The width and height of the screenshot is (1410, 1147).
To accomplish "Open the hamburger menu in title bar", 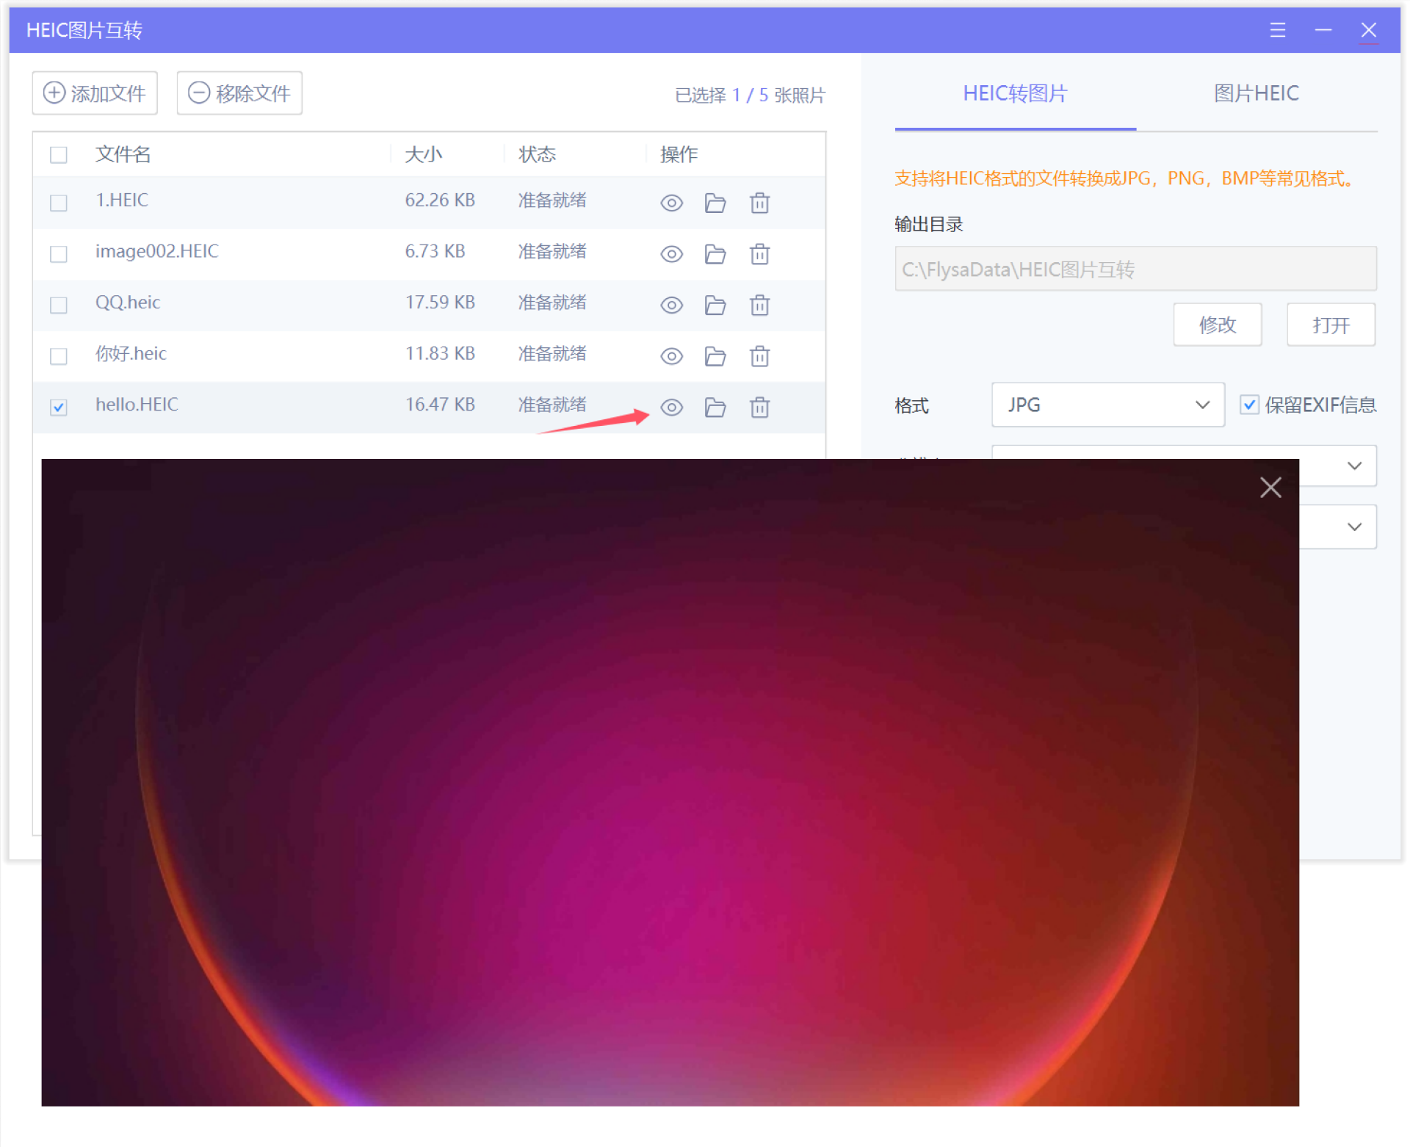I will pos(1277,30).
